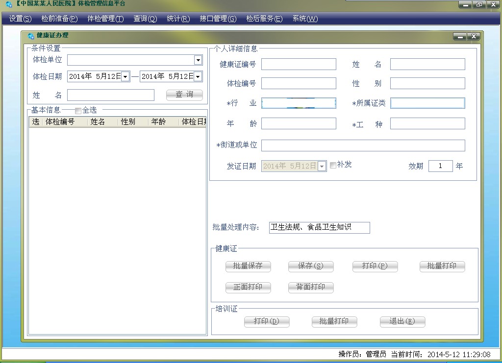Click the 姓名 column header

[x=103, y=122]
